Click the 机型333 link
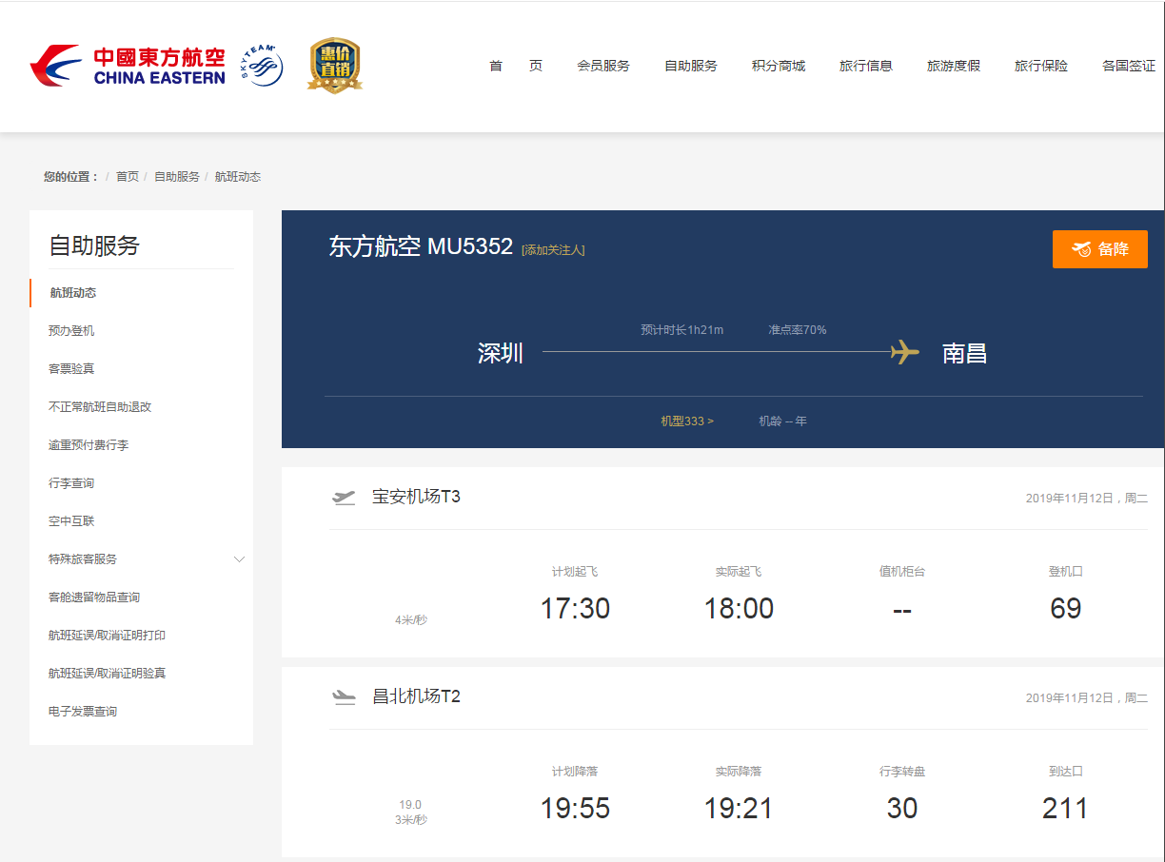Viewport: 1165px width, 862px height. (x=687, y=421)
